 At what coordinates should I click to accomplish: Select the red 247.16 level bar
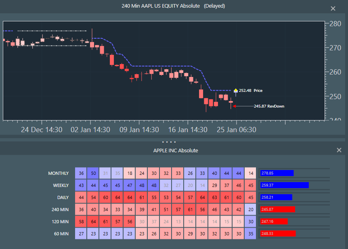click(274, 221)
